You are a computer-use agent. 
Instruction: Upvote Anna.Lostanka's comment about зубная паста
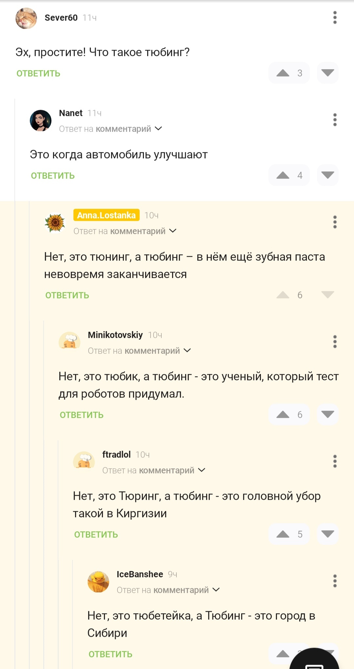[x=283, y=295]
